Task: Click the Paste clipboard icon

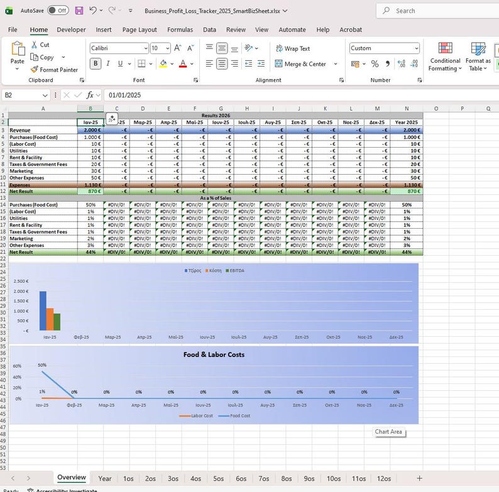Action: click(18, 48)
